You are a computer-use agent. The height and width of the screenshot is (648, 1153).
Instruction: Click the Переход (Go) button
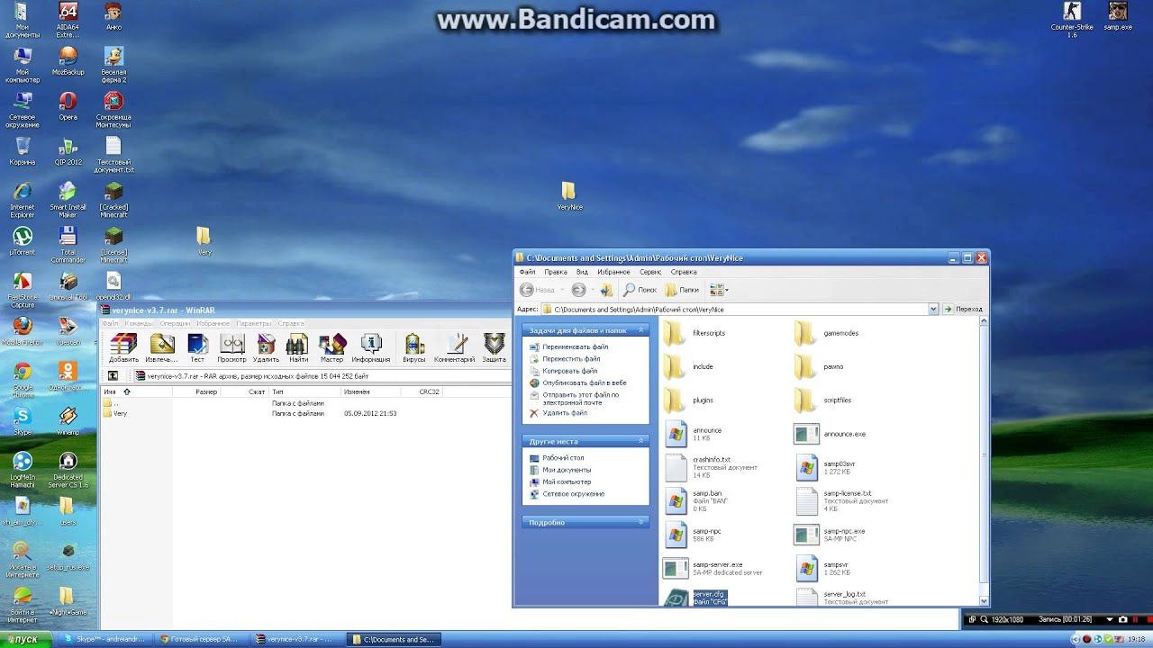tap(963, 309)
